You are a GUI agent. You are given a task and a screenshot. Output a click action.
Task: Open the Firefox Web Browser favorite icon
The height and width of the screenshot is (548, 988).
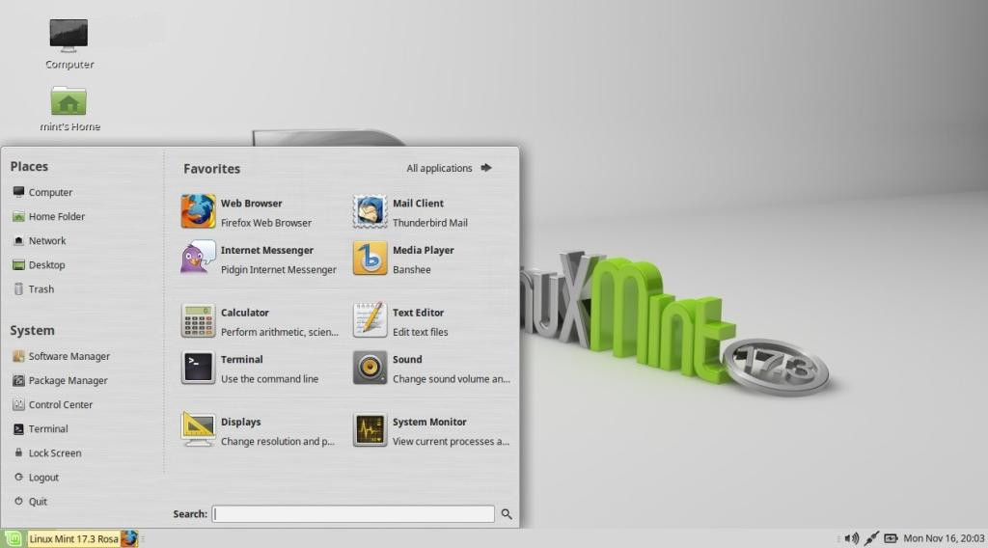[x=198, y=211]
